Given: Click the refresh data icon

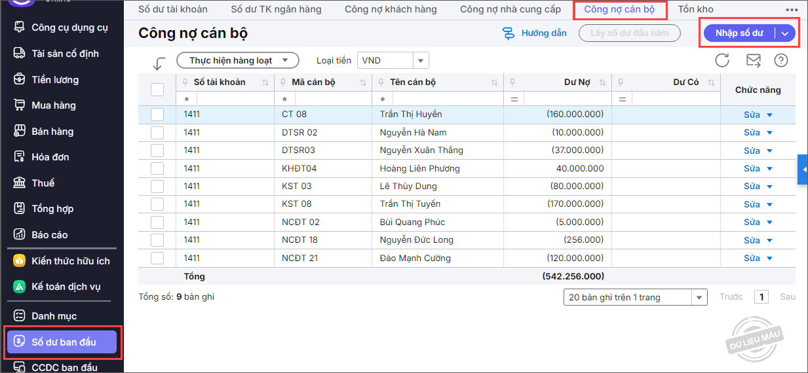Looking at the screenshot, I should [722, 60].
